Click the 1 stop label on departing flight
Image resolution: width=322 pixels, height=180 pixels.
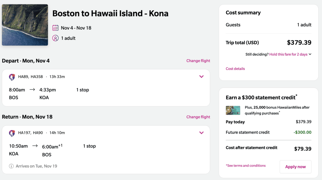point(83,90)
